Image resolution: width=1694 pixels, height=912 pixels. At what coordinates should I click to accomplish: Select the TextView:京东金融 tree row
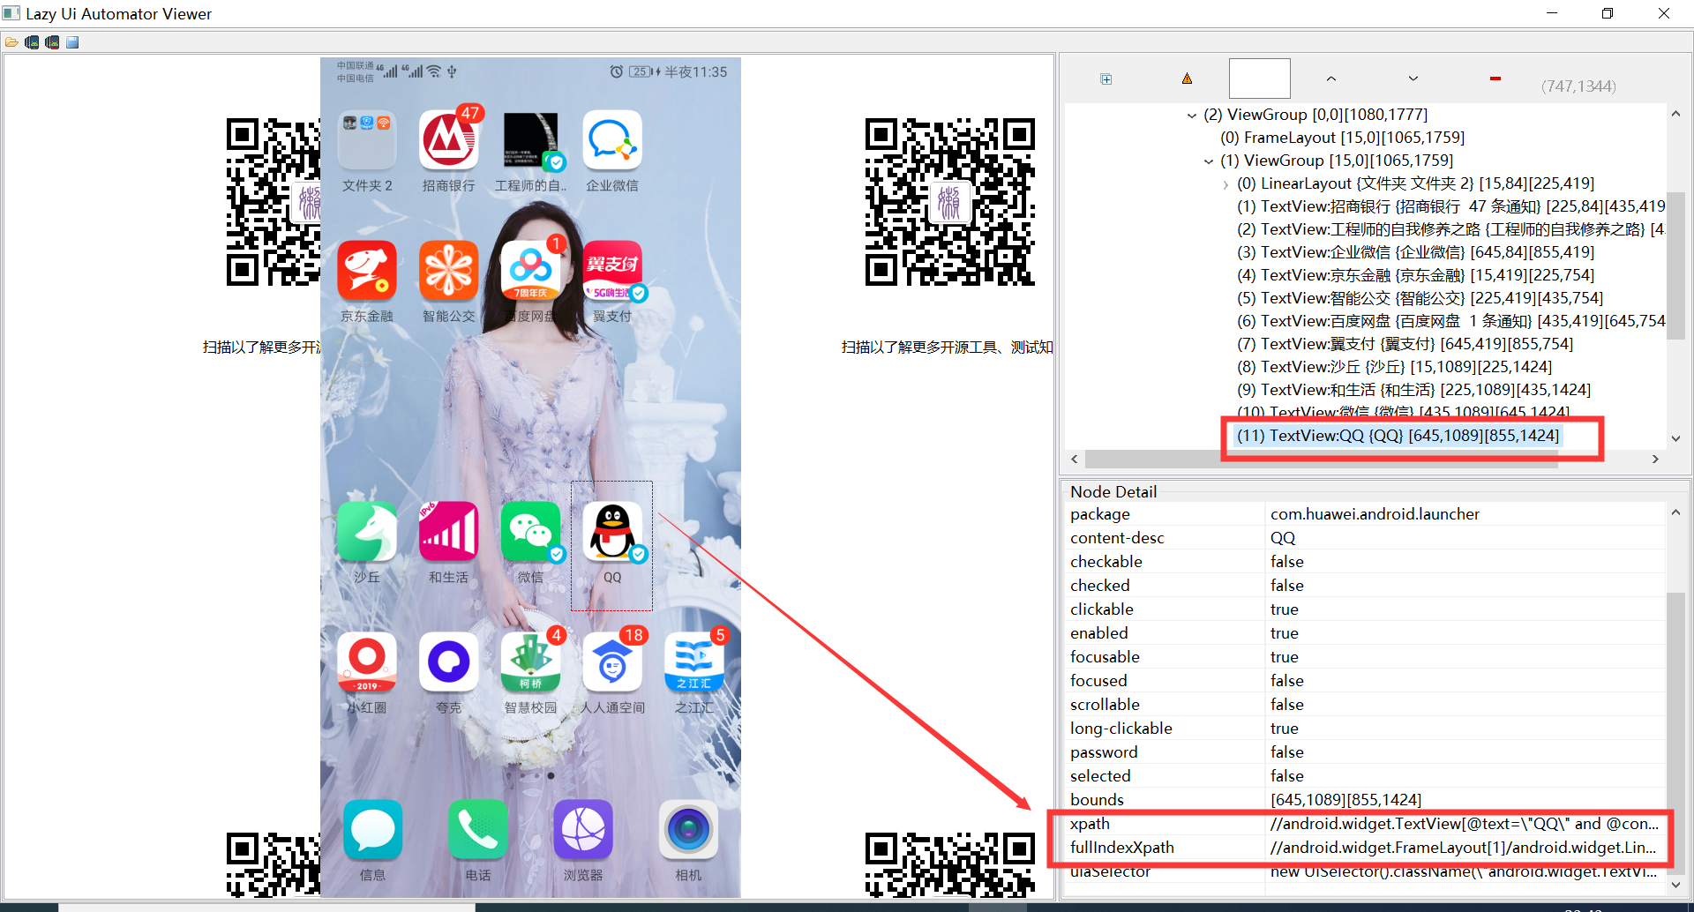[1415, 275]
